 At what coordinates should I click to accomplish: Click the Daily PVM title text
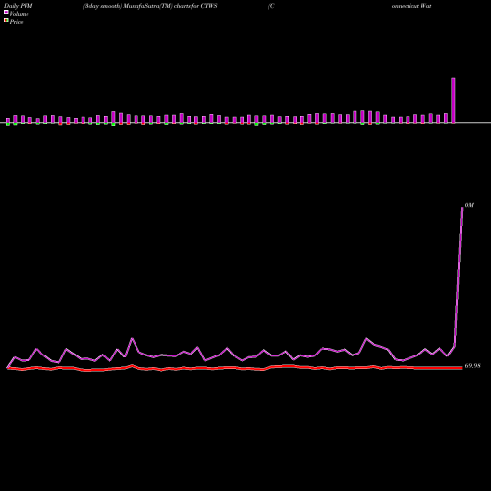[x=19, y=6]
